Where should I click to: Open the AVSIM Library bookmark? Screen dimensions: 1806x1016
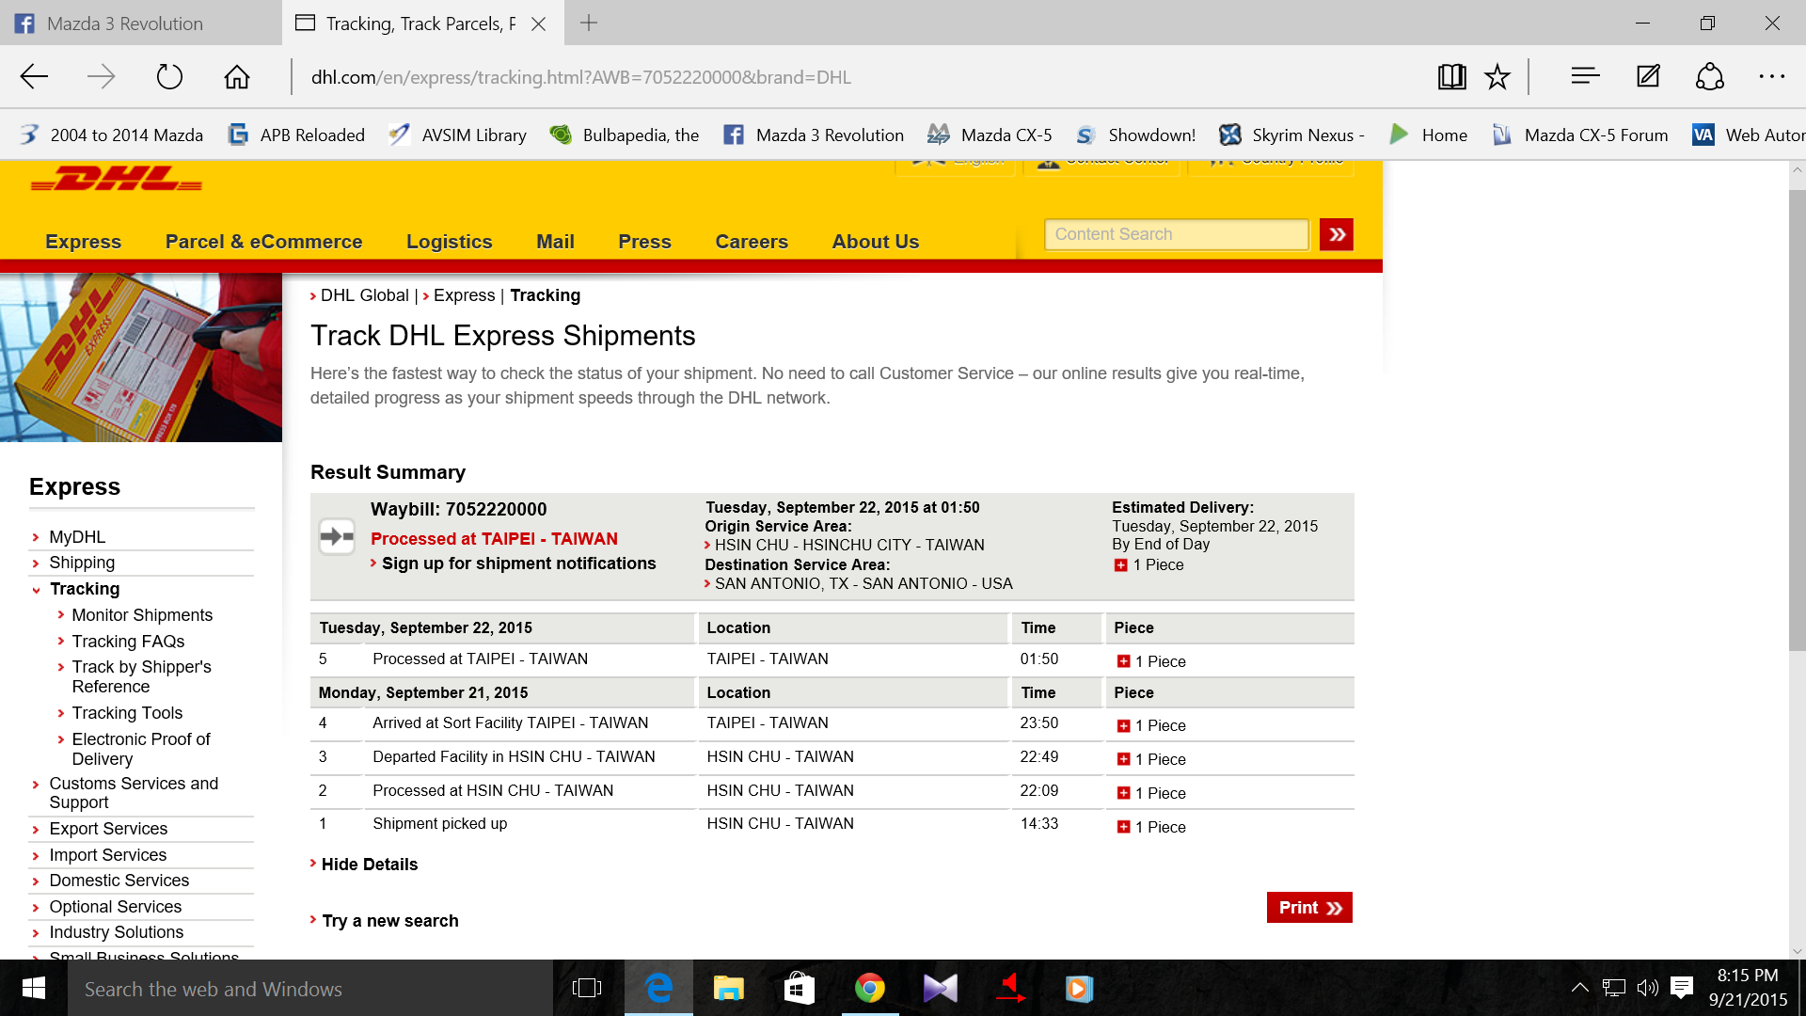pos(458,135)
